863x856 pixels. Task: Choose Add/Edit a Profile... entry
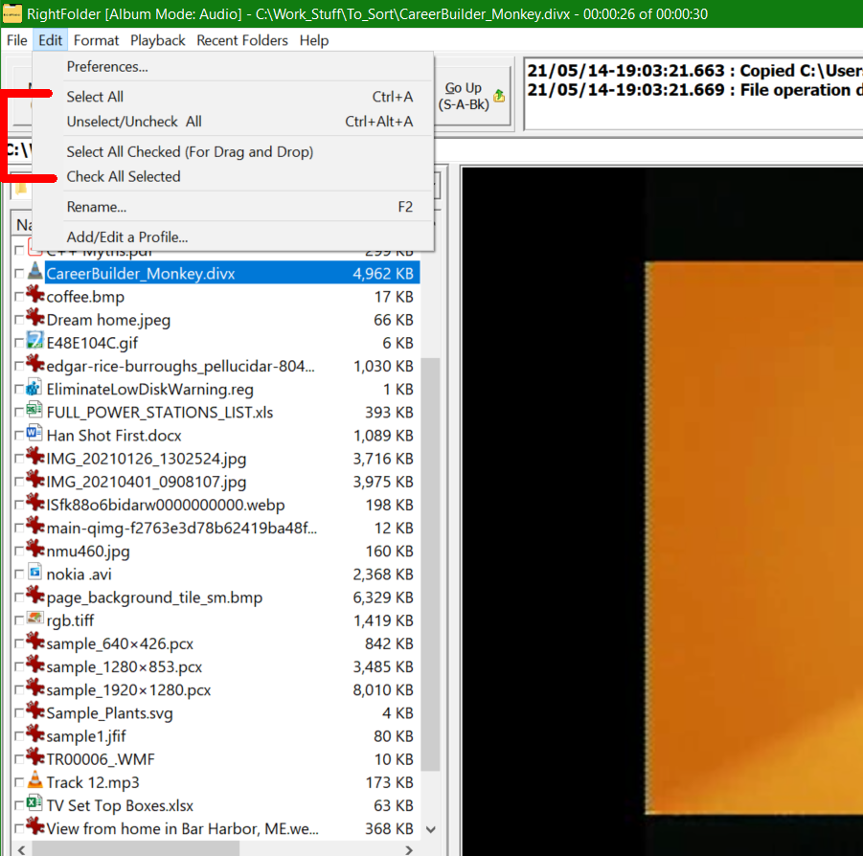click(x=233, y=237)
